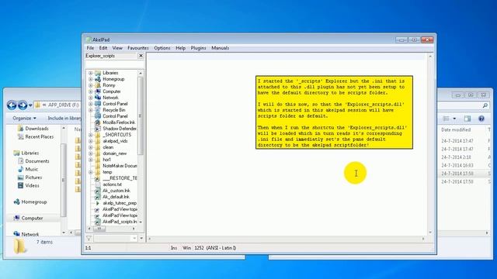Screen dimensions: 497x279
Task: Click the filter funnel icon below the tree
Action: [x=89, y=238]
